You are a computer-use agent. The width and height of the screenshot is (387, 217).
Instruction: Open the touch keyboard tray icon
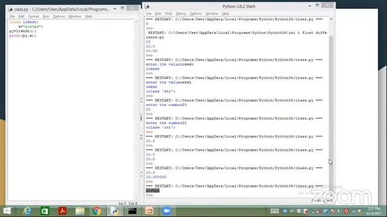coord(275,211)
